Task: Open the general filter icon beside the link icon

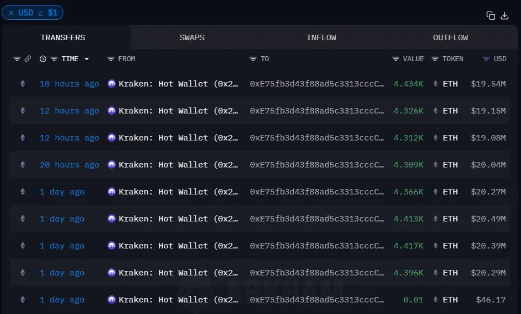Action: 17,59
